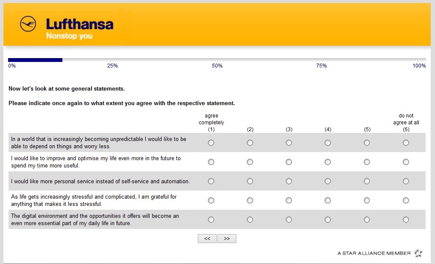Image resolution: width=435 pixels, height=264 pixels.
Task: Select option (4) for stressful life statement
Action: [328, 200]
